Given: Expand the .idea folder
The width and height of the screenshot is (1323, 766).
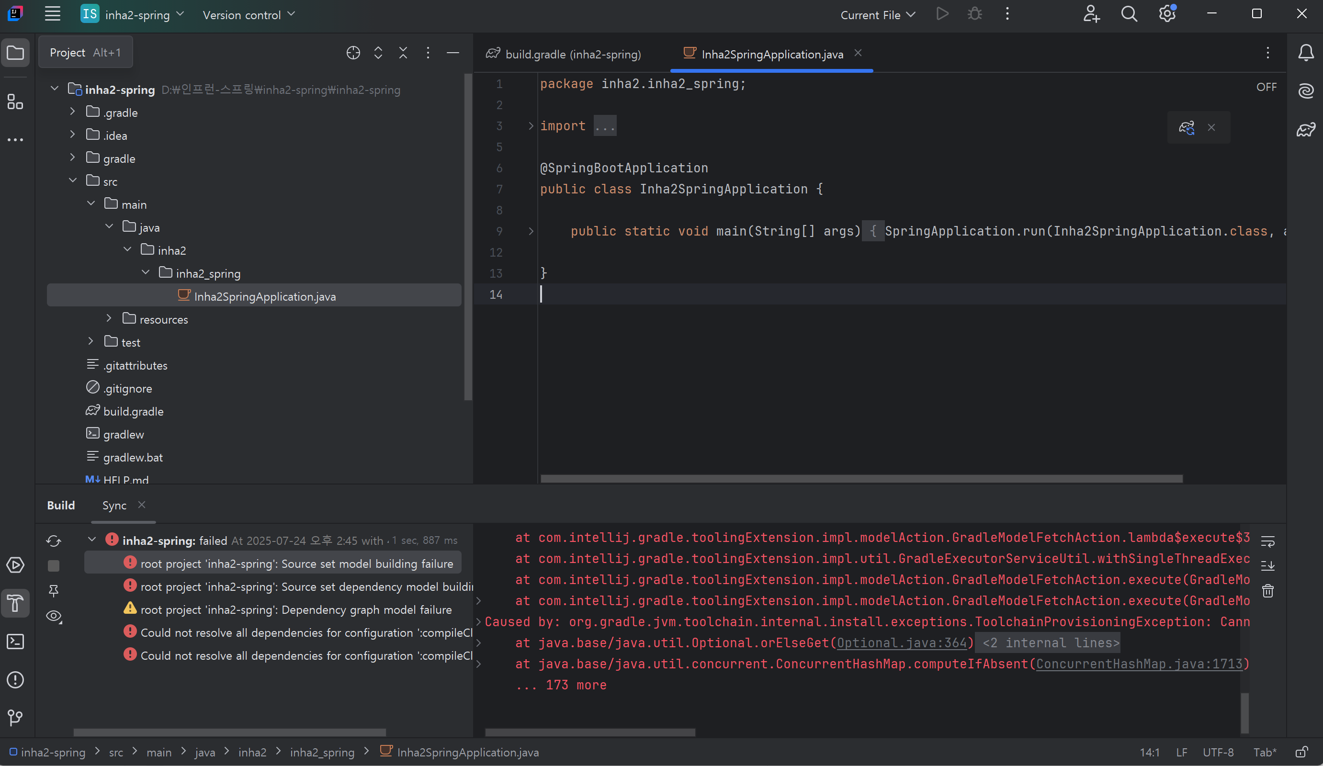Looking at the screenshot, I should tap(72, 135).
